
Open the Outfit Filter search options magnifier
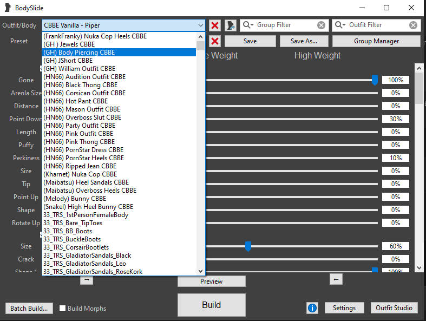340,25
